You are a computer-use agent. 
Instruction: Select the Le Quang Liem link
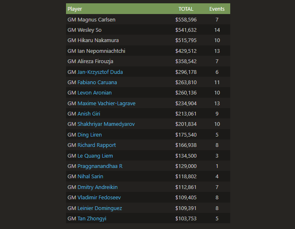click(95, 156)
